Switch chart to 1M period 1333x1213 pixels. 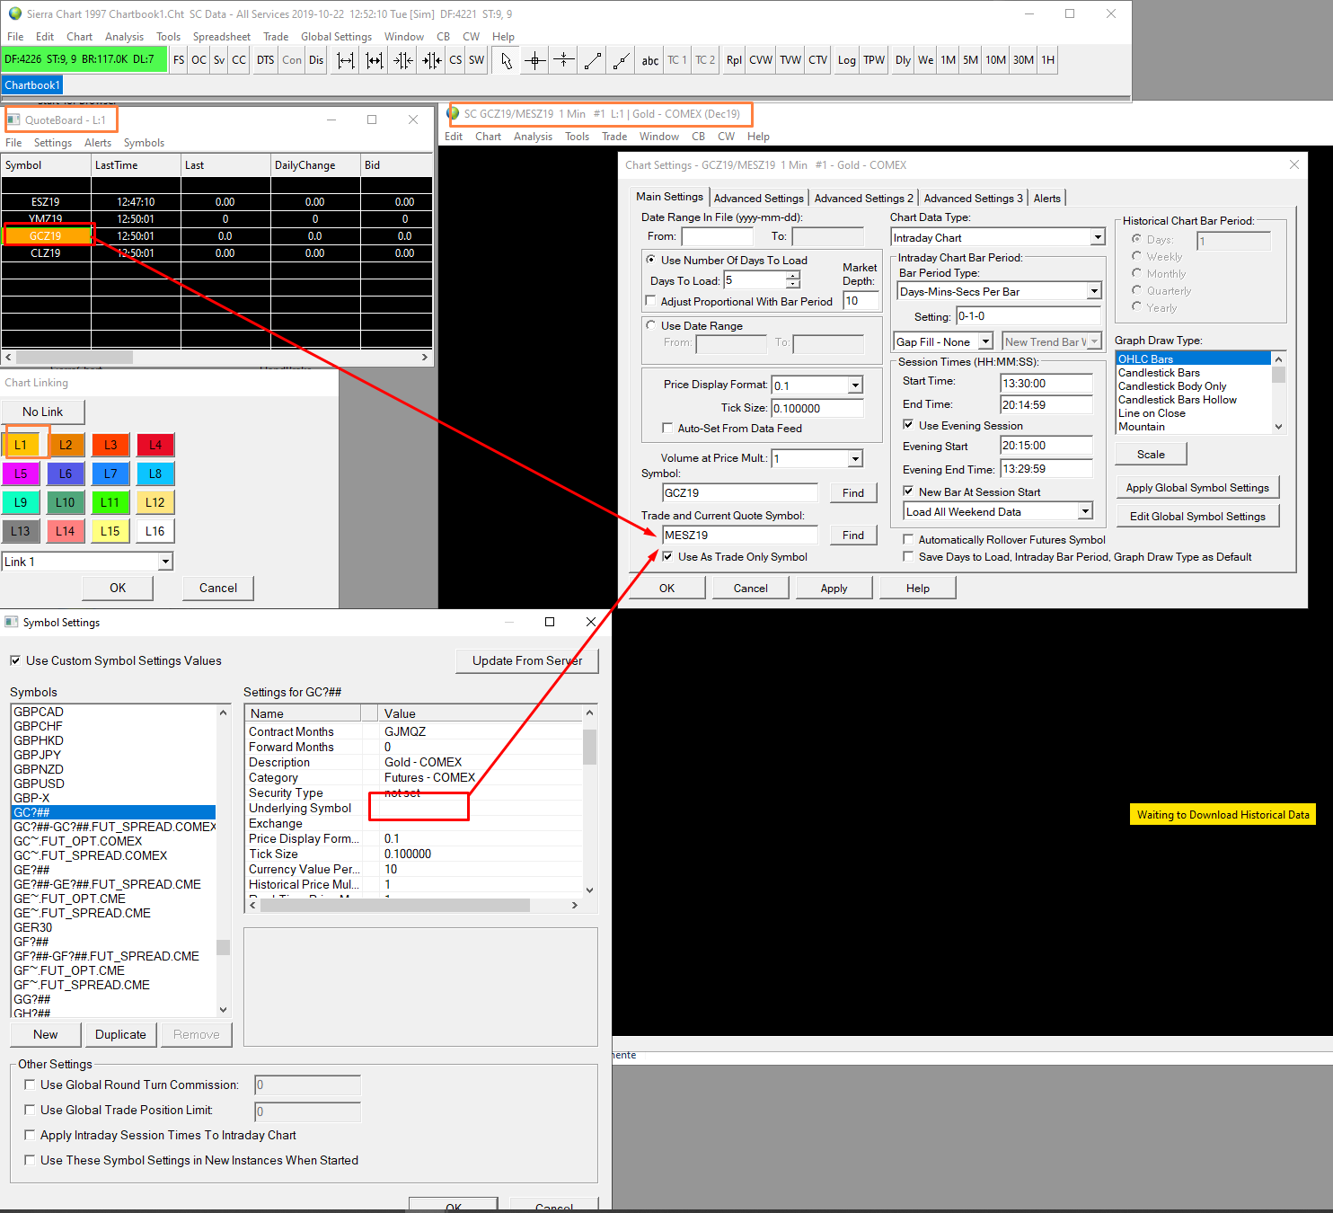pos(949,60)
